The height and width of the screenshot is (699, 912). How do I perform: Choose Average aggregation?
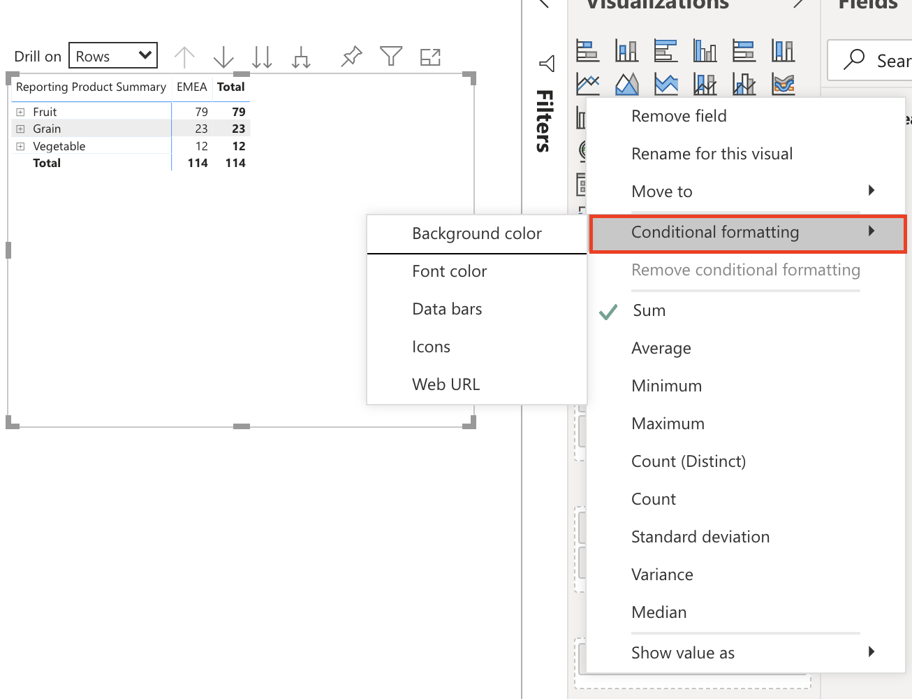746,348
